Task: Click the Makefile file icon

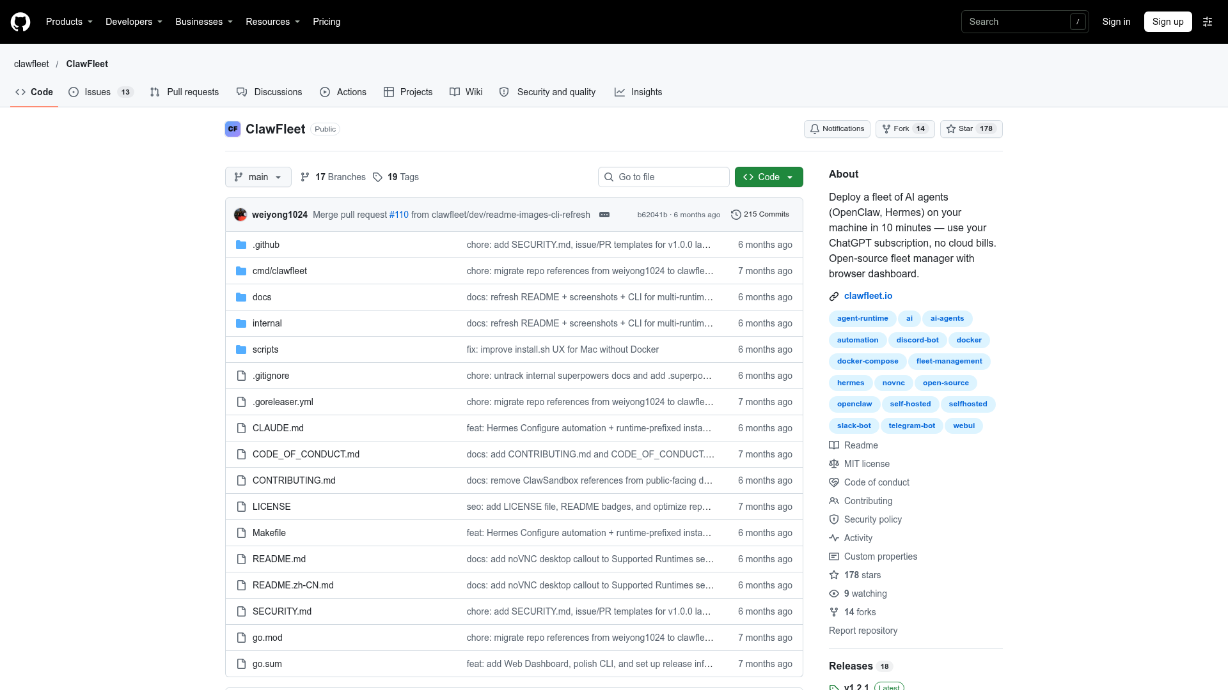Action: 241,533
